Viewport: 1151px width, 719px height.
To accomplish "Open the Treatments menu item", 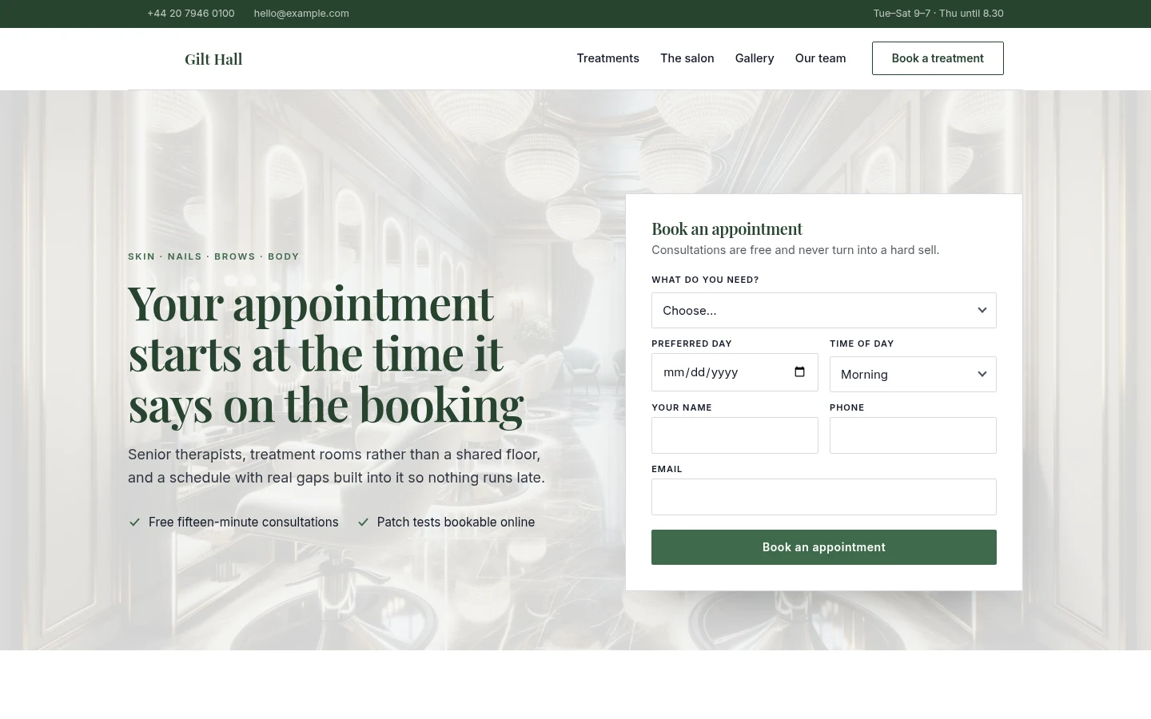I will [607, 58].
